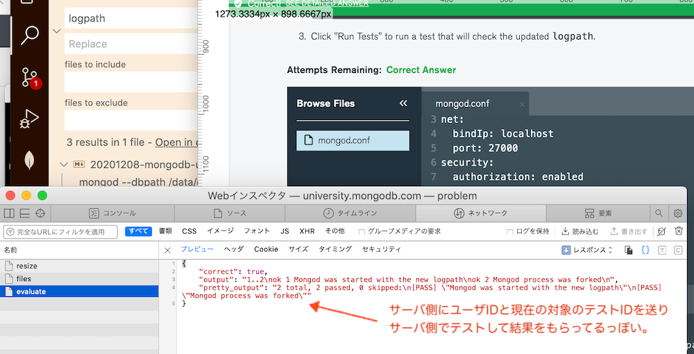Image resolution: width=694 pixels, height=354 pixels.
Task: Filter network by Fonts (フォント)
Action: (x=257, y=231)
